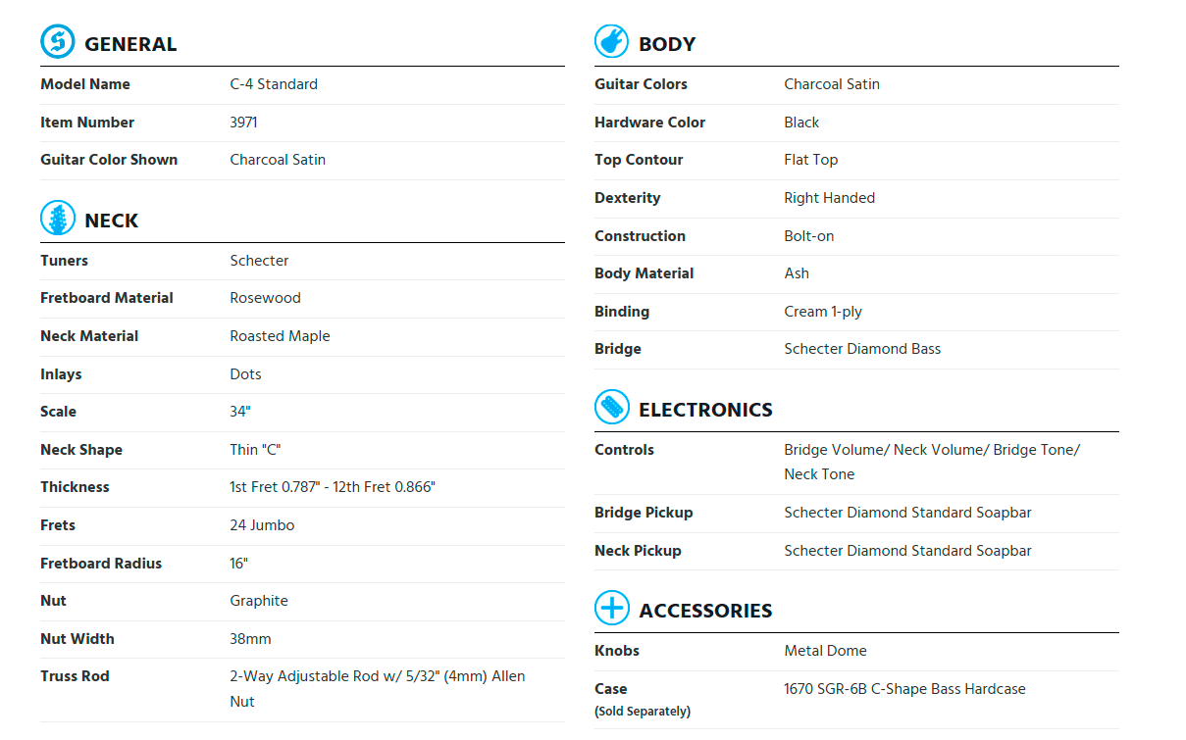The image size is (1186, 740).
Task: Click the Roasted Maple neck material value
Action: pyautogui.click(x=280, y=336)
